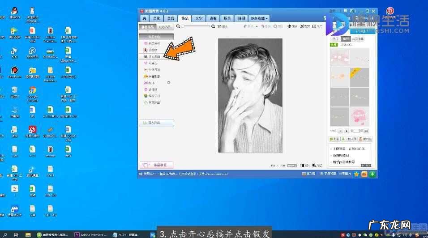This screenshot has width=428, height=238.
Task: Select 可爱心 sticker category
Action: click(x=151, y=63)
